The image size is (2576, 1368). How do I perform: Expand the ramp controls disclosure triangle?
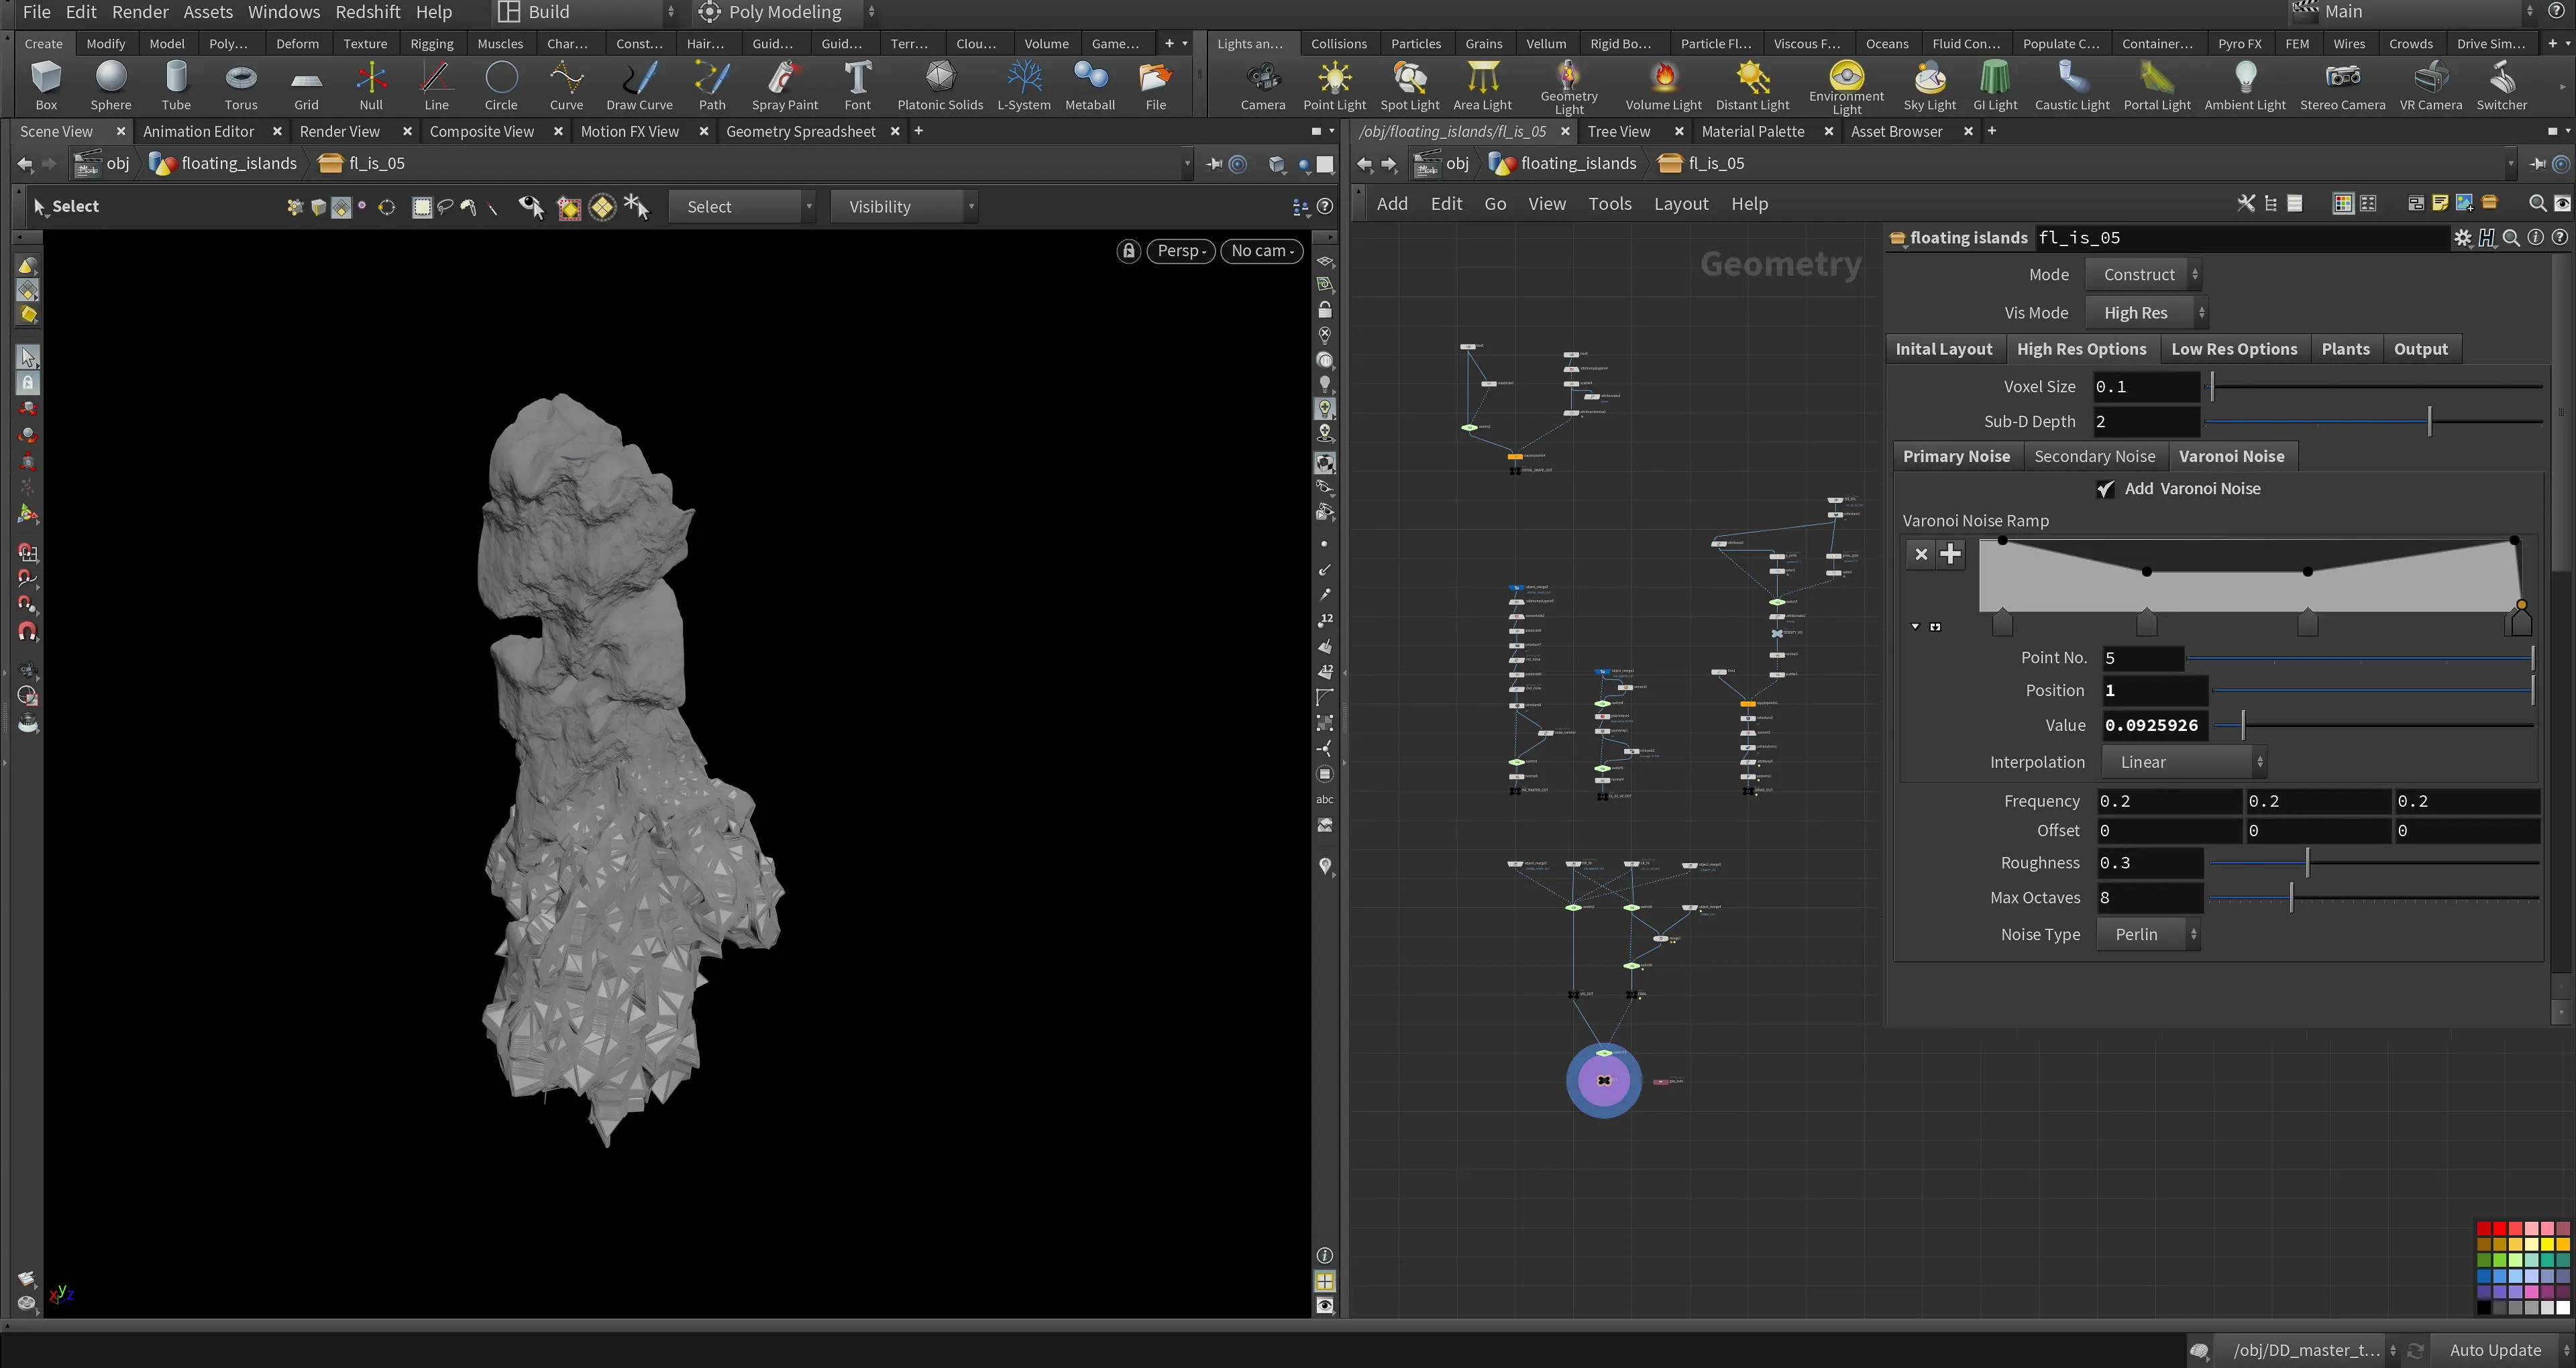pyautogui.click(x=1915, y=627)
